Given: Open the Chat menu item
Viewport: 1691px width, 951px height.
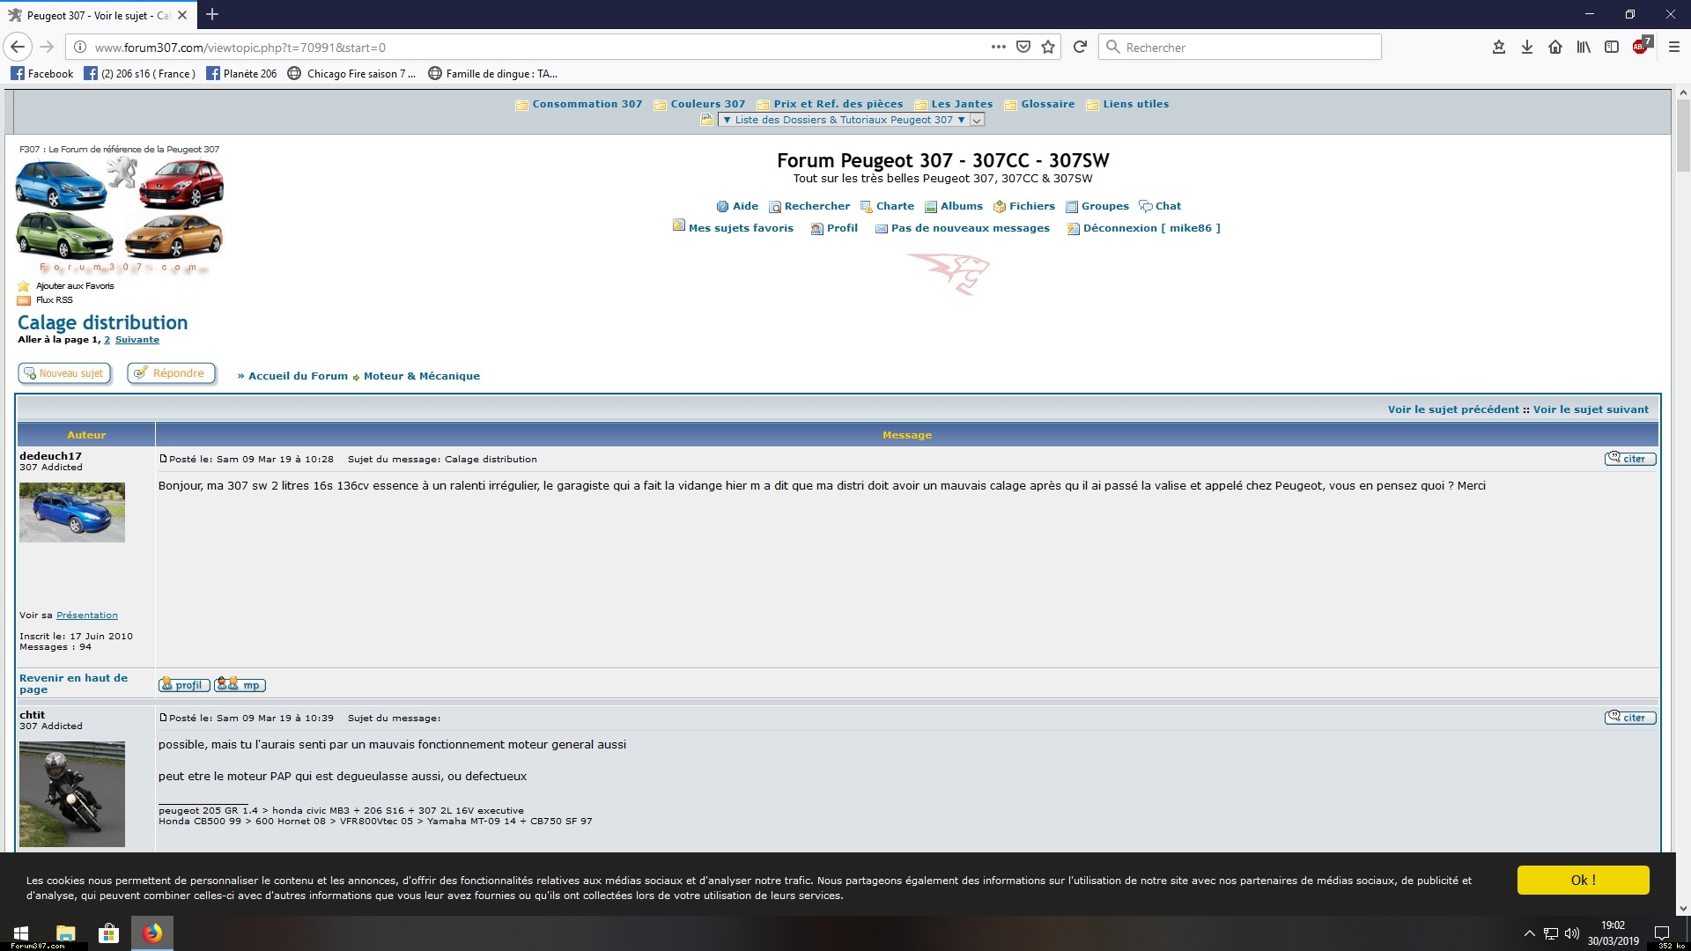Looking at the screenshot, I should (x=1167, y=206).
